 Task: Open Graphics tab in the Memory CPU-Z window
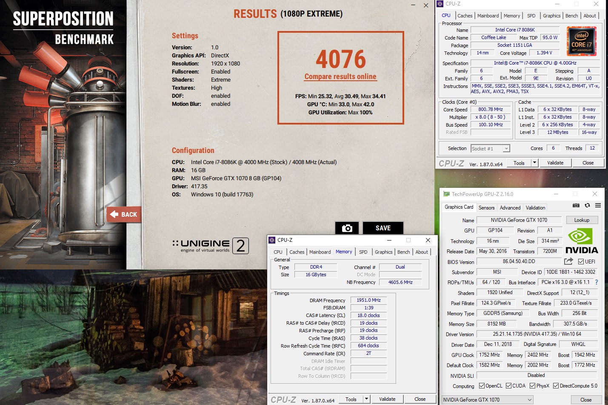tap(383, 252)
